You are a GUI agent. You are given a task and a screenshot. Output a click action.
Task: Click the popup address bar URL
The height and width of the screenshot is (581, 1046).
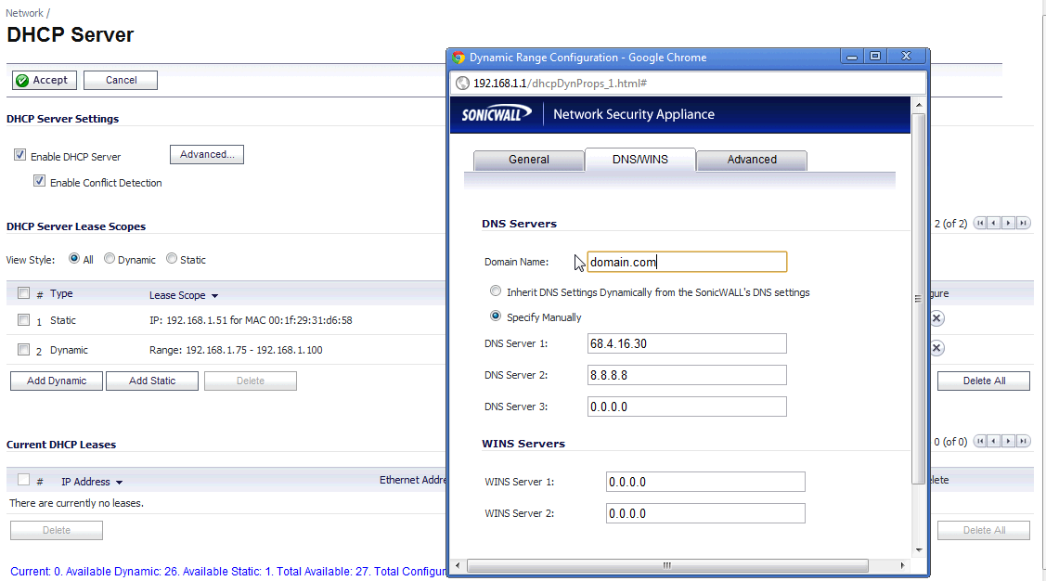[x=560, y=84]
